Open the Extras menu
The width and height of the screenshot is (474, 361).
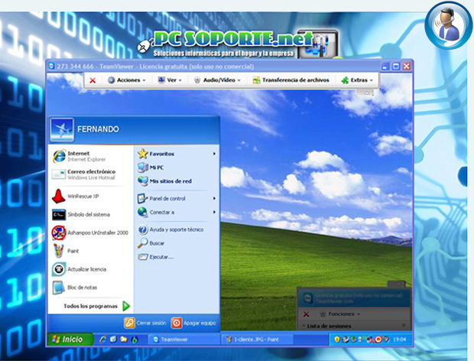click(x=357, y=80)
